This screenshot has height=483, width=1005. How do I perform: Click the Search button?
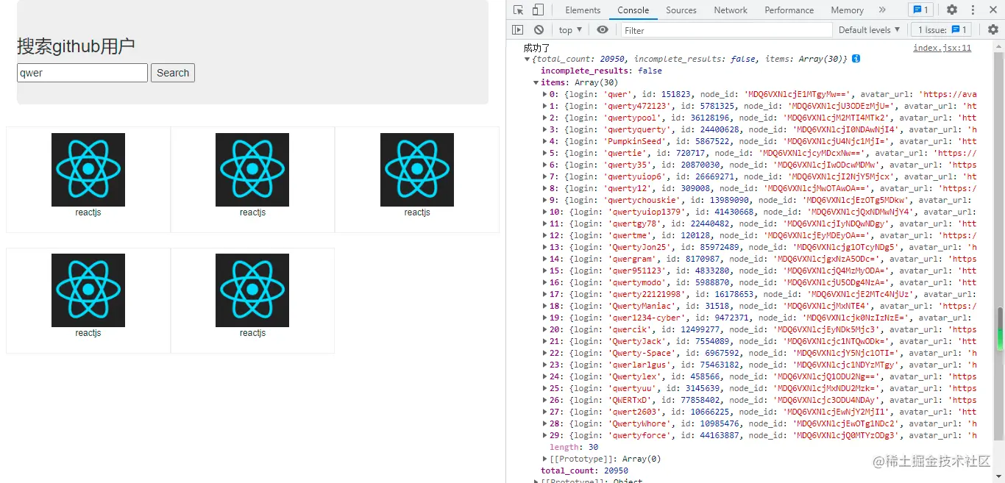click(x=173, y=73)
